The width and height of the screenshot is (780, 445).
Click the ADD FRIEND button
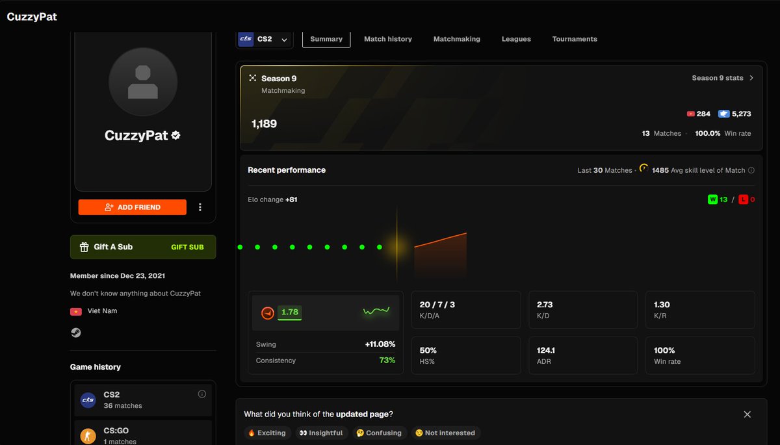tap(133, 207)
